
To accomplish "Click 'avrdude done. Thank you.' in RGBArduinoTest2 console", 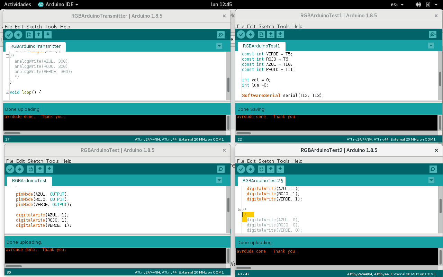I will click(267, 251).
